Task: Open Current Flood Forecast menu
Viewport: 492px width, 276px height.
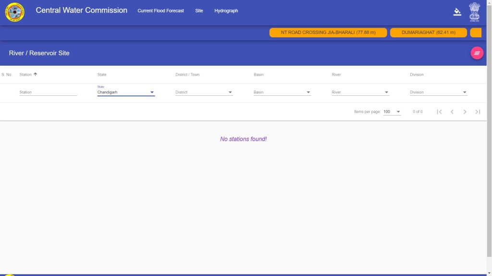Action: (160, 11)
